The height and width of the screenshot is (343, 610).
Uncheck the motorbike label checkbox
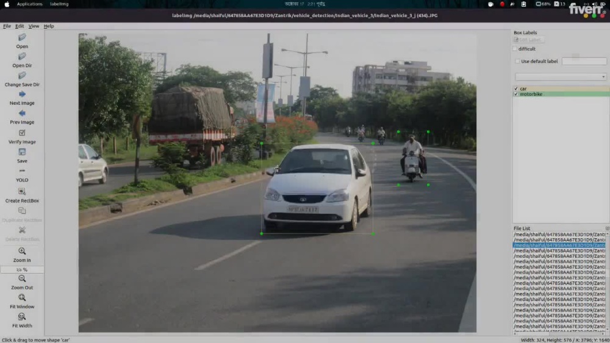516,94
